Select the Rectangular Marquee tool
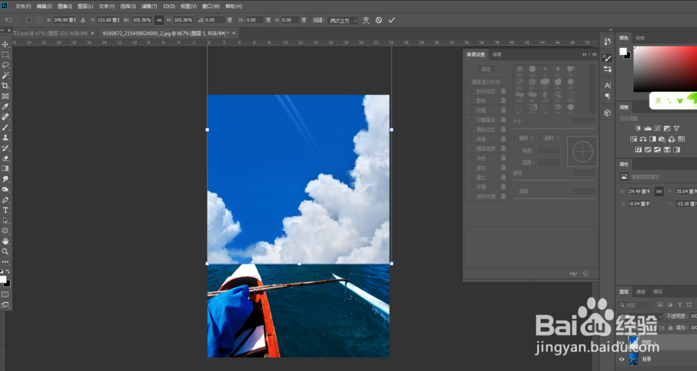The height and width of the screenshot is (371, 697). click(x=6, y=54)
